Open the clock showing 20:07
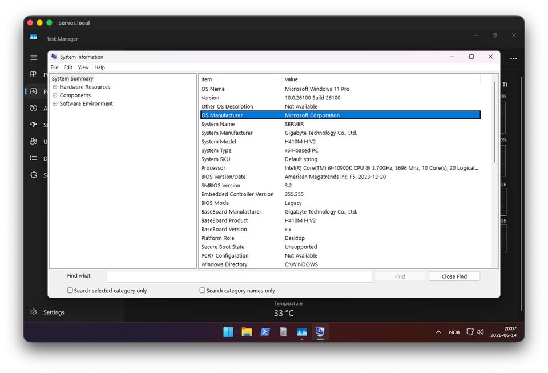This screenshot has width=548, height=373. pyautogui.click(x=503, y=332)
